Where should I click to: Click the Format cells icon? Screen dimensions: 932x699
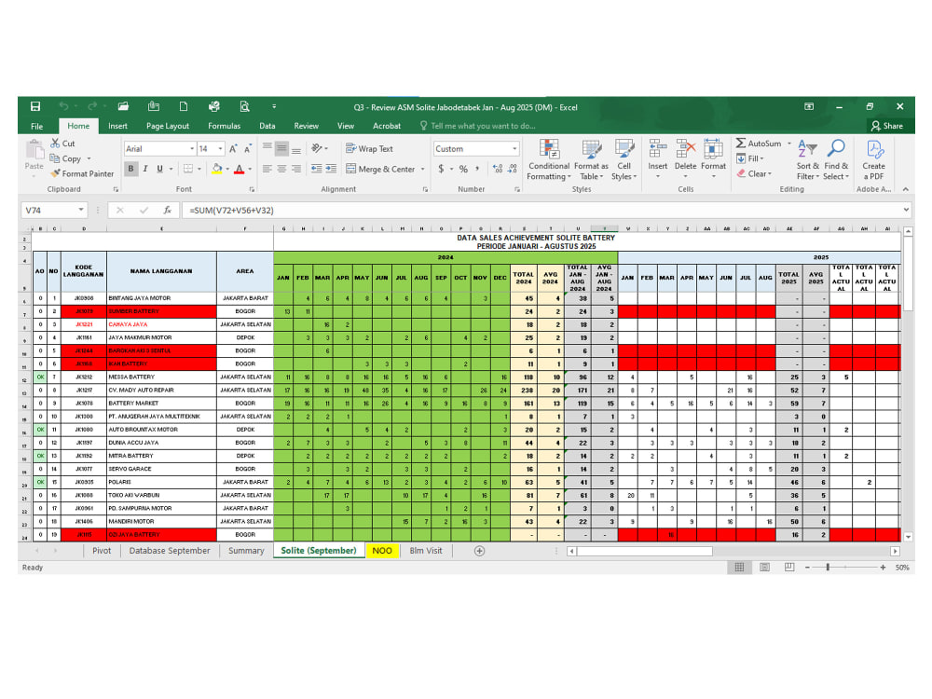[713, 148]
